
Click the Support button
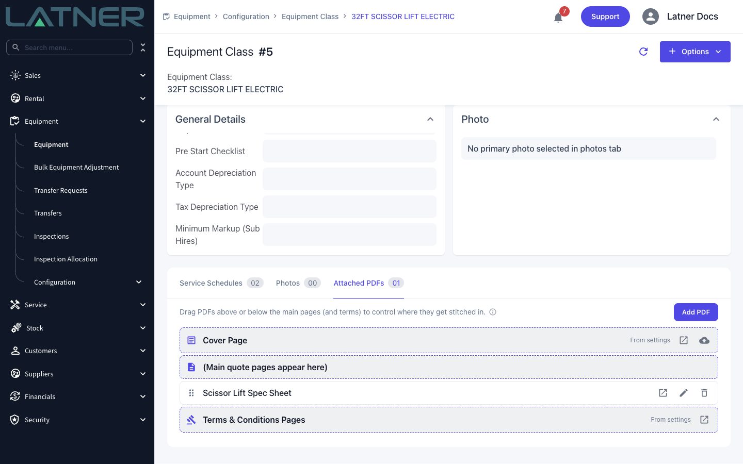605,16
